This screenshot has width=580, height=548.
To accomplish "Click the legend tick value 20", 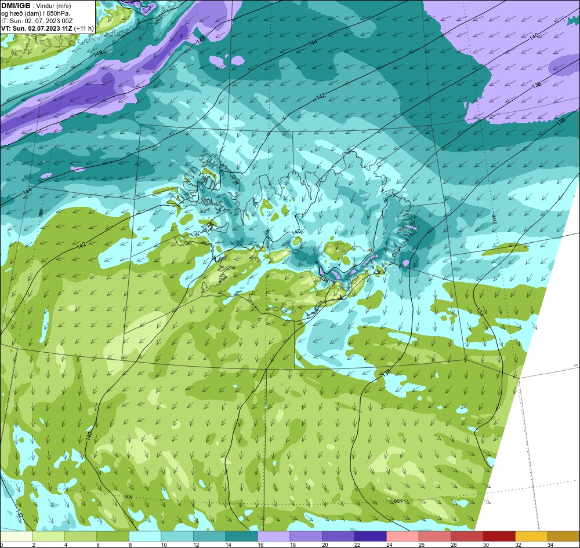I will pos(325,545).
